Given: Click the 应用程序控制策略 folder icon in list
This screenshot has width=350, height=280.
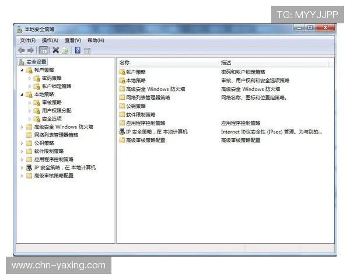Looking at the screenshot, I should (x=122, y=123).
